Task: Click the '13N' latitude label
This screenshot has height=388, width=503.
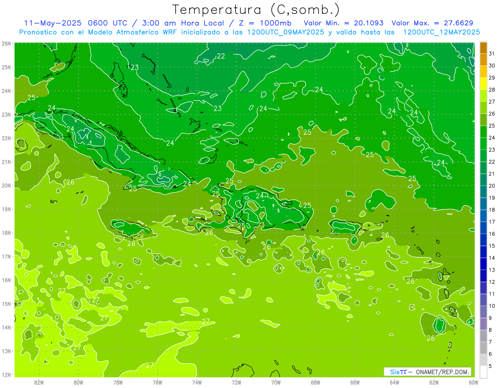Action: pyautogui.click(x=6, y=351)
